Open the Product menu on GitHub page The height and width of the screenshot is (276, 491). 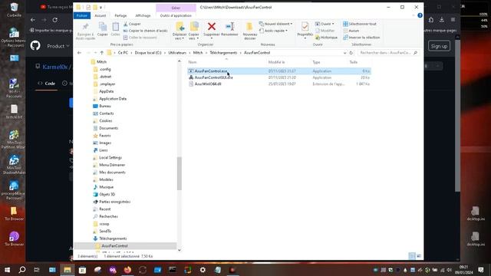tap(58, 46)
